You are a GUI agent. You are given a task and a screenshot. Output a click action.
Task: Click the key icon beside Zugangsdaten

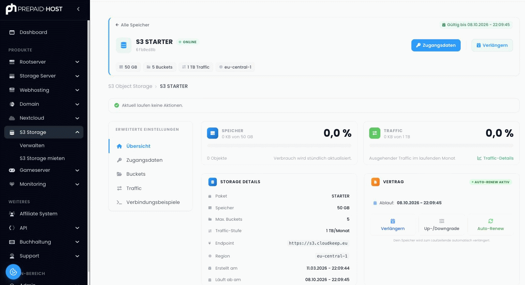[x=119, y=160]
